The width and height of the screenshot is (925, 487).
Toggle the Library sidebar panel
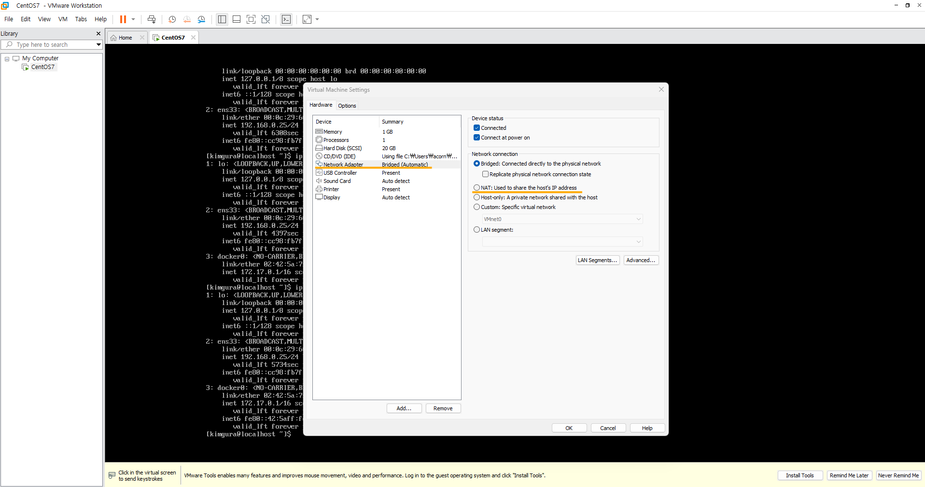click(x=222, y=19)
